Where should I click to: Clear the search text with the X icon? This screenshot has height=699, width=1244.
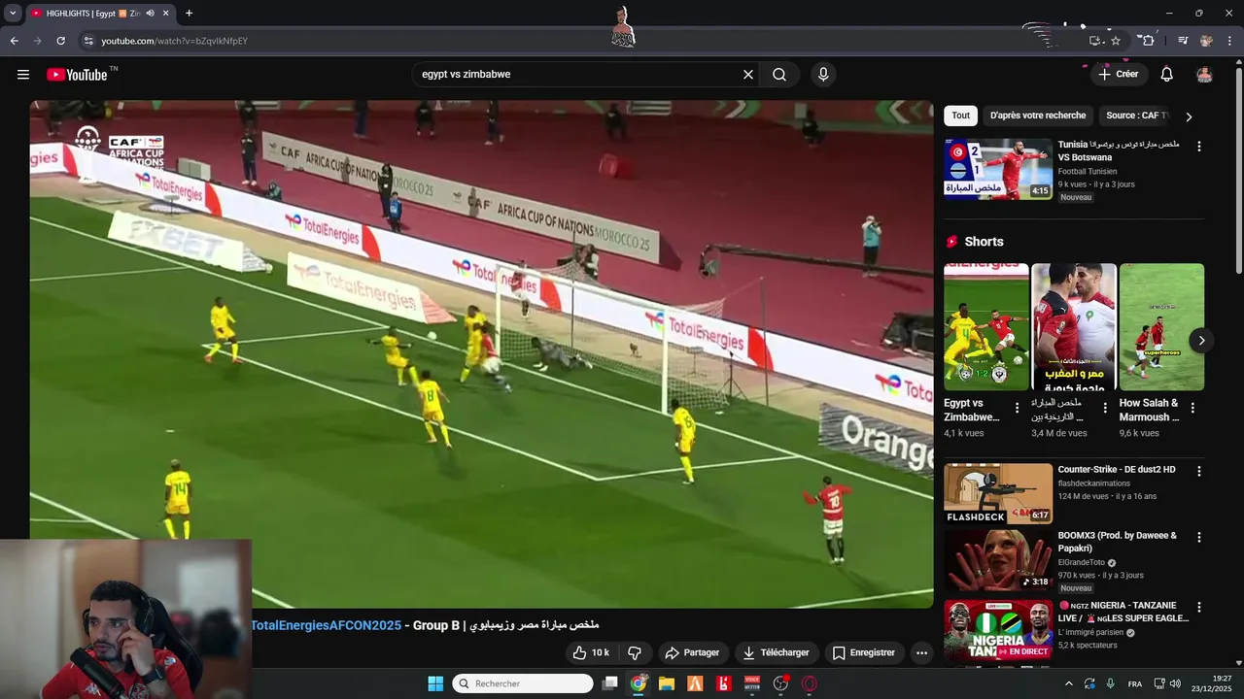pyautogui.click(x=748, y=75)
